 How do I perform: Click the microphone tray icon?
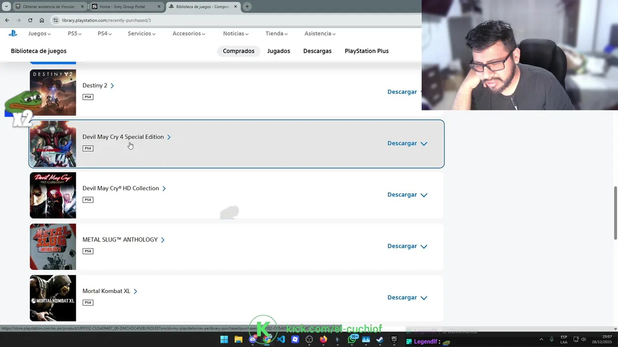[551, 340]
